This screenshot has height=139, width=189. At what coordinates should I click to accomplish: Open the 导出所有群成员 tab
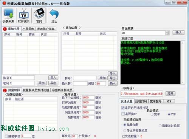pos(62,90)
